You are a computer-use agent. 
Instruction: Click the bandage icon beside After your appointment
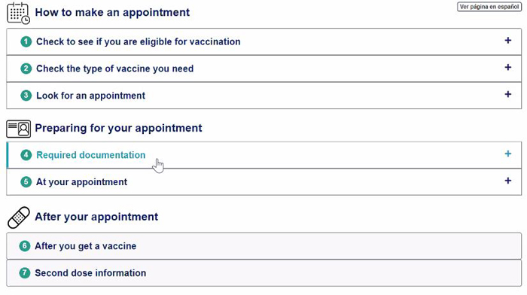[x=19, y=217]
